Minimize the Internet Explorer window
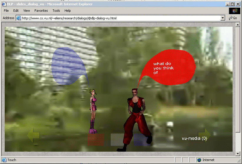This screenshot has height=164, width=242. tap(227, 4)
